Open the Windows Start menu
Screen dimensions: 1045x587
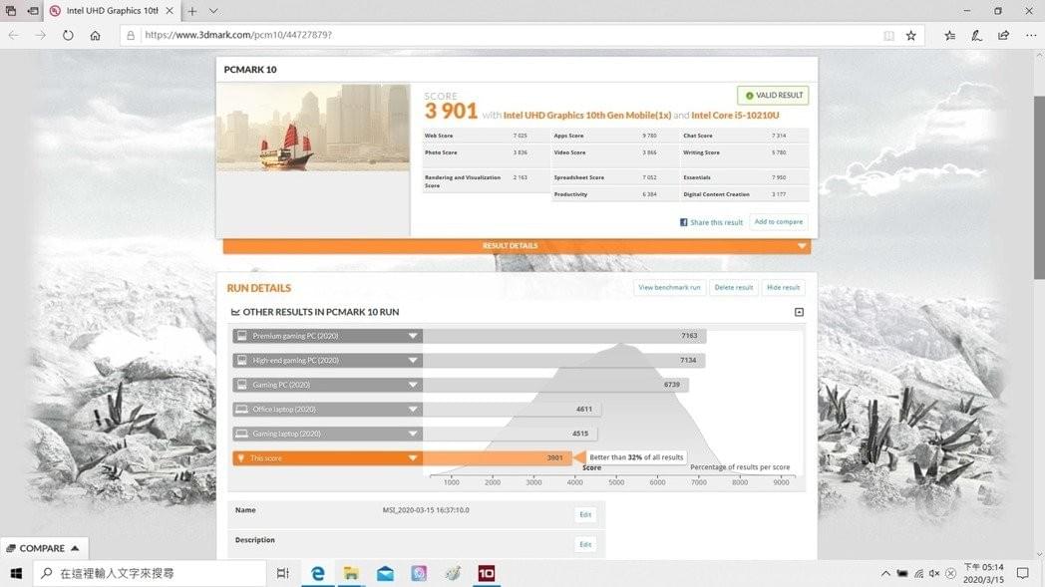click(16, 574)
